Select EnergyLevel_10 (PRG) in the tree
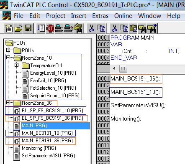 pos(53,73)
